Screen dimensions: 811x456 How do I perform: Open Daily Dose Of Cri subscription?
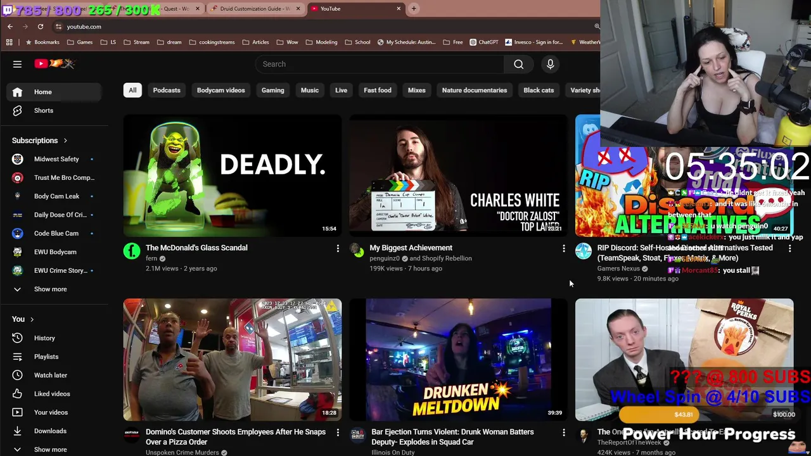click(54, 215)
